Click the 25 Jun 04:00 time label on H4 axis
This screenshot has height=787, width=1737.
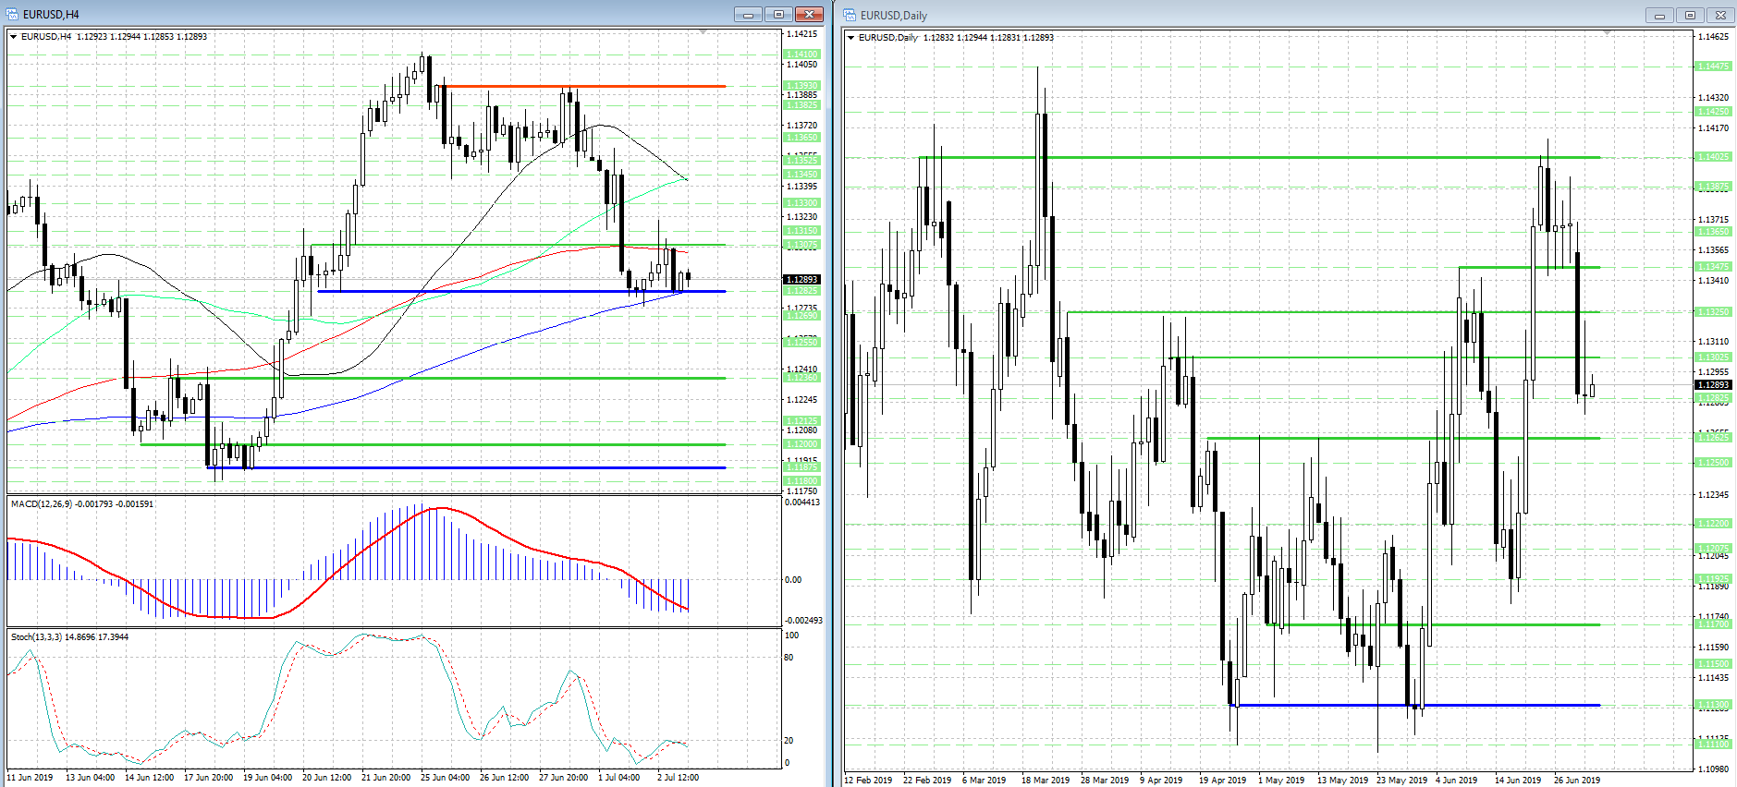click(x=445, y=778)
